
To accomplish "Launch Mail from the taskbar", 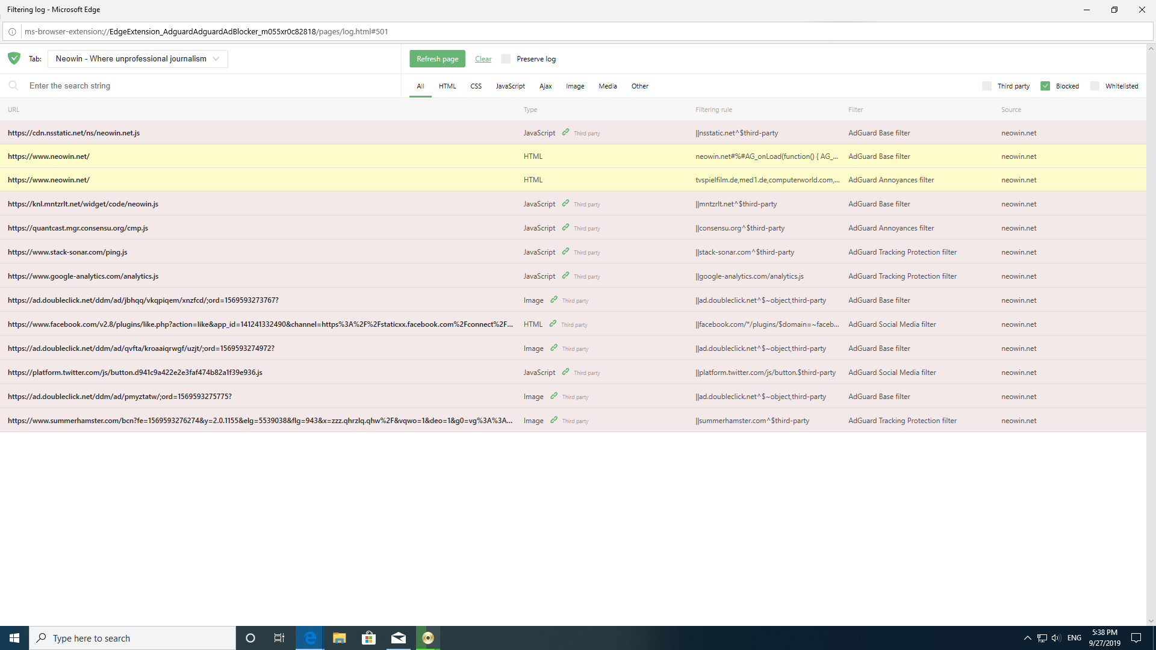I will [399, 637].
